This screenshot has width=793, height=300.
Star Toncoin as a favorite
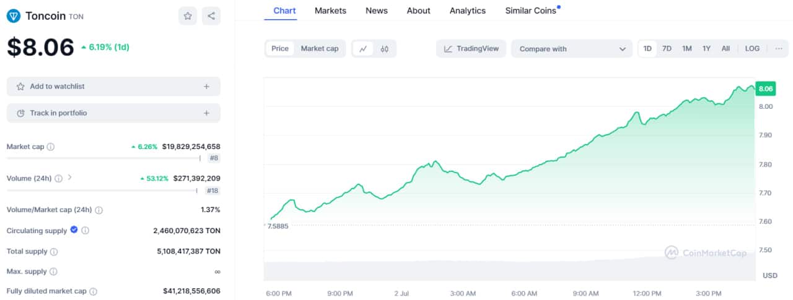(188, 16)
